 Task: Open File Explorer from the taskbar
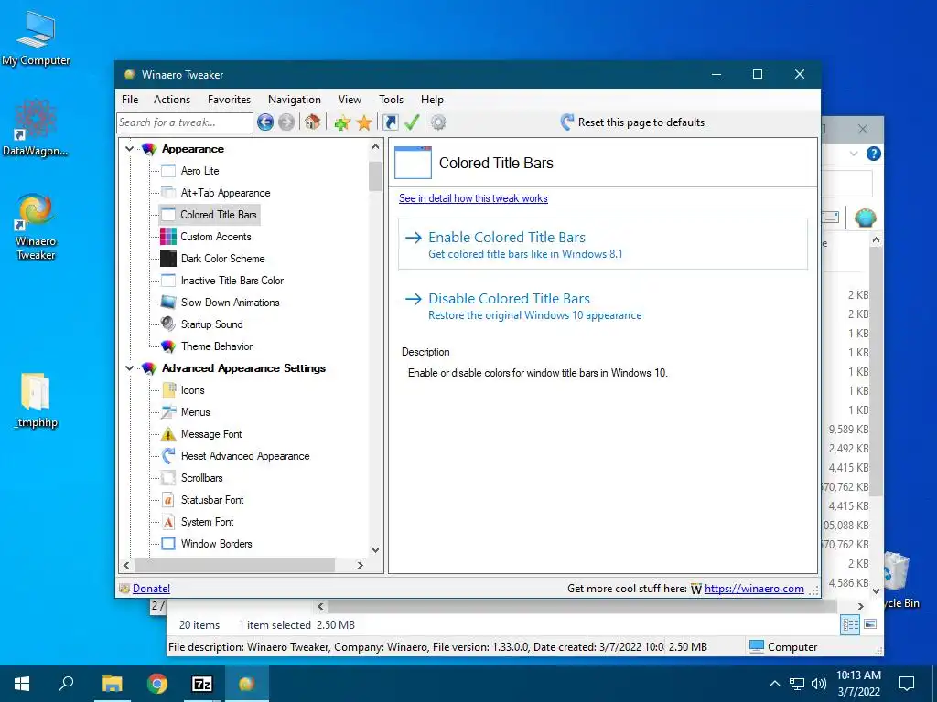tap(112, 684)
